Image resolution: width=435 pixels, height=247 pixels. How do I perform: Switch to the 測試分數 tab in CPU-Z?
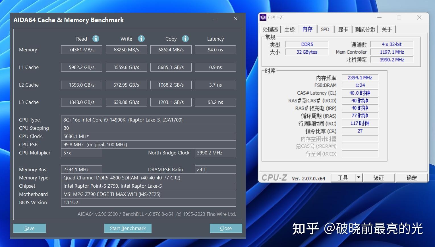click(x=365, y=29)
